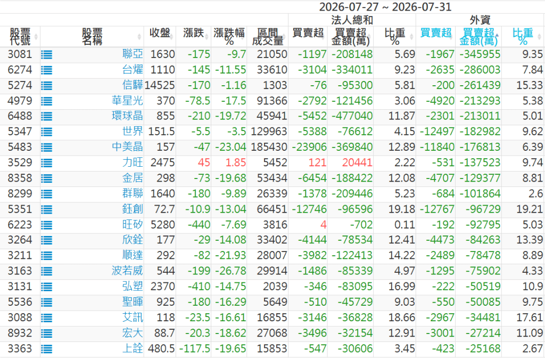Open list icon for stock 3081 聯亞
Image resolution: width=545 pixels, height=358 pixels.
pos(47,55)
